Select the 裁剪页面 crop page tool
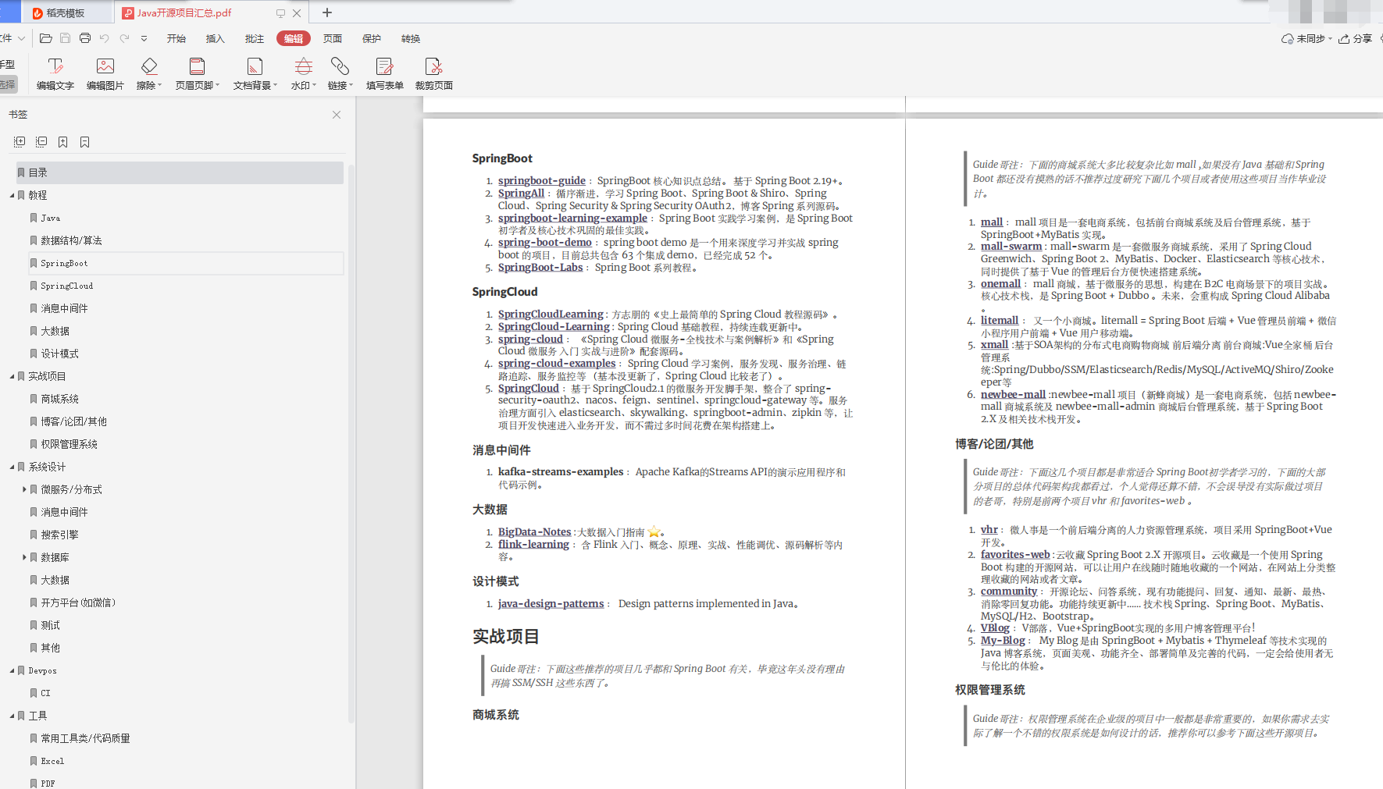The height and width of the screenshot is (789, 1383). pyautogui.click(x=433, y=74)
